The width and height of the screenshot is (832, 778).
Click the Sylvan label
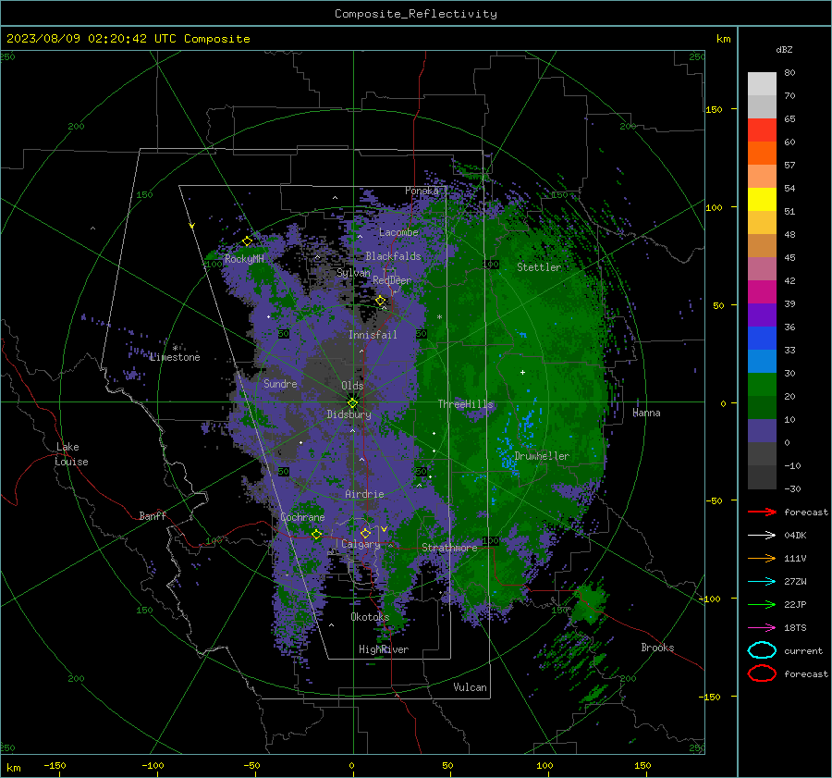[353, 273]
